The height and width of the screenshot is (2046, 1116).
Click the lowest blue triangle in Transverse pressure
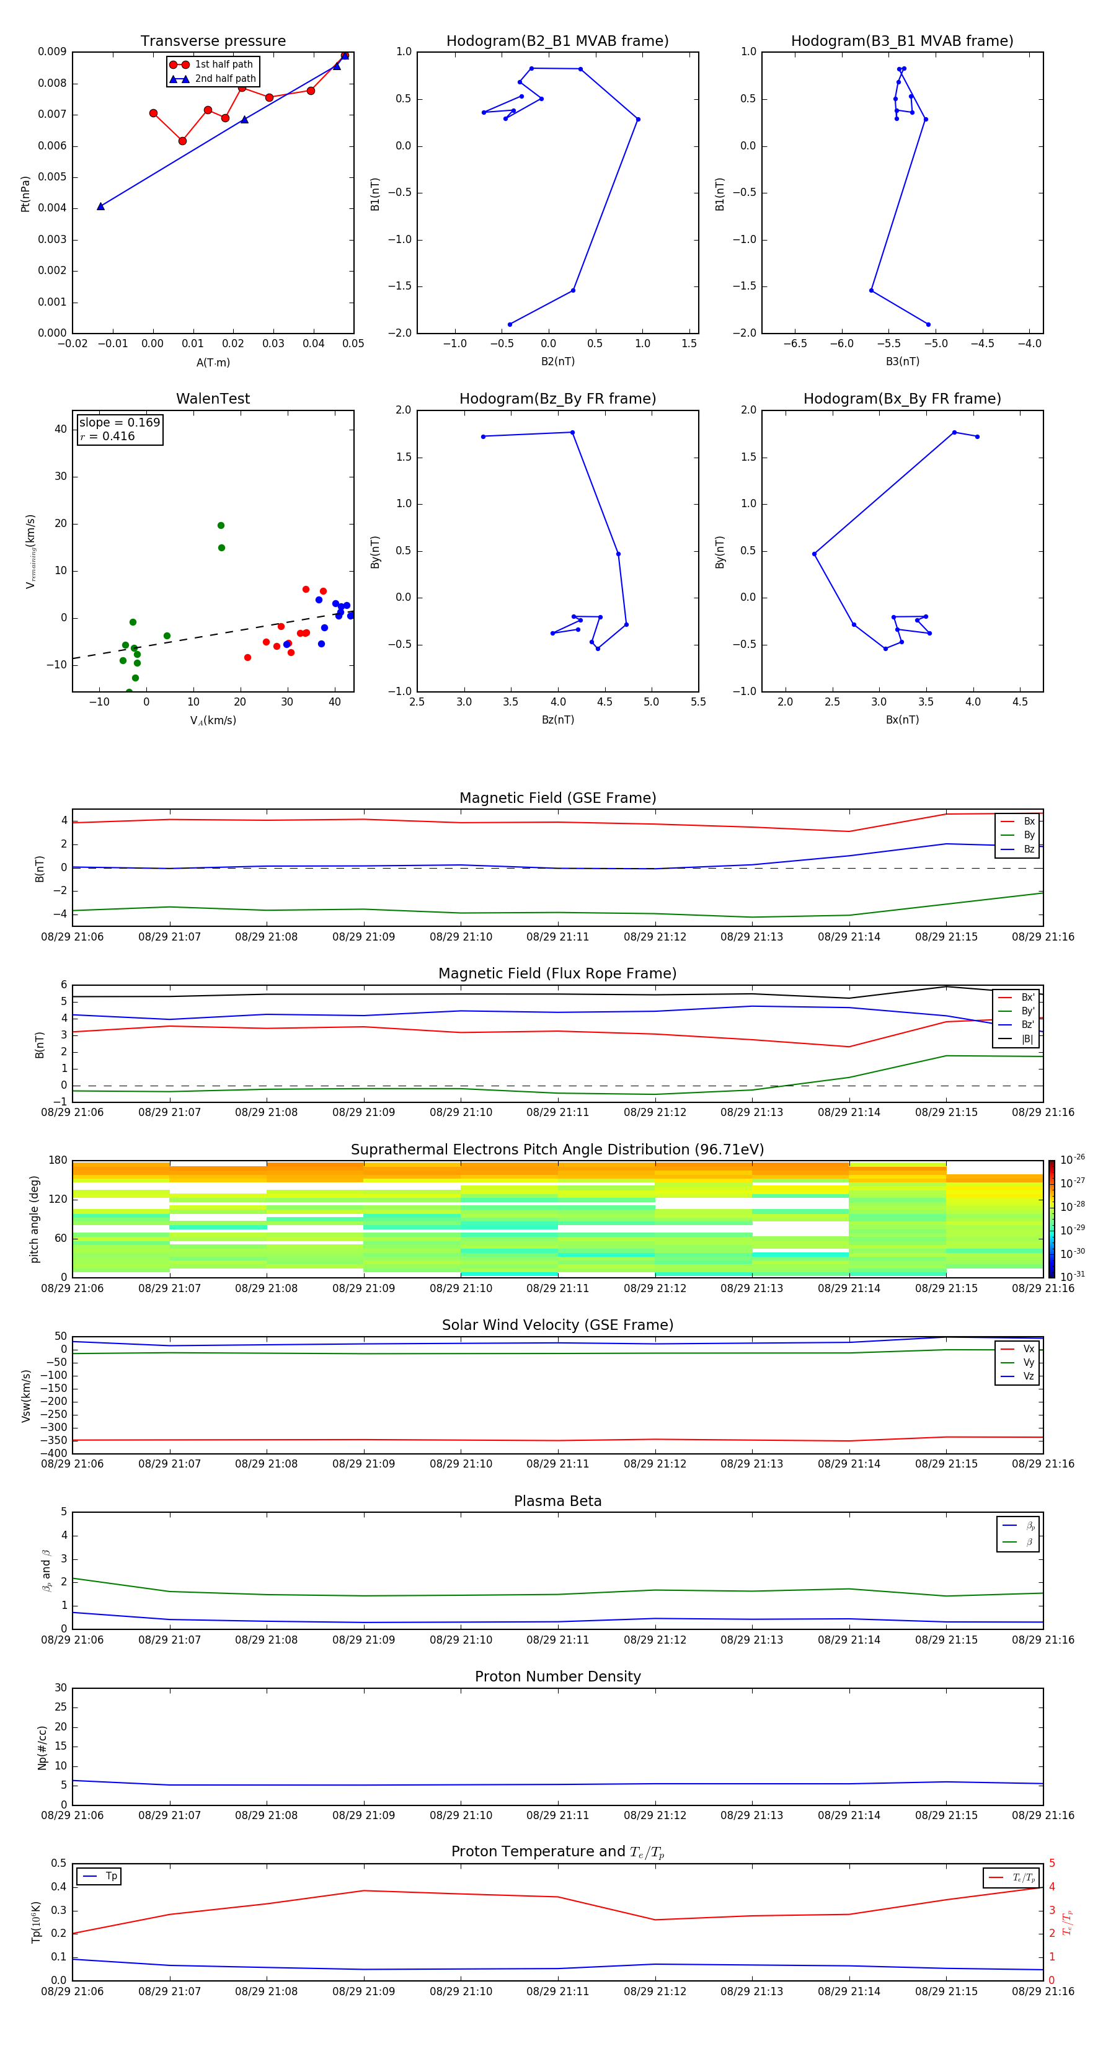click(x=101, y=206)
